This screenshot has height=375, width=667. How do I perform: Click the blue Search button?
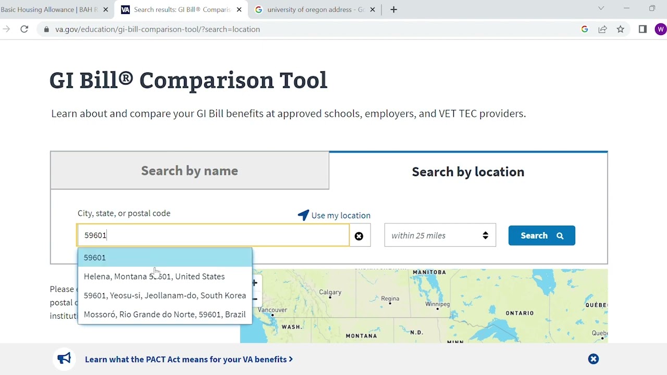[542, 235]
